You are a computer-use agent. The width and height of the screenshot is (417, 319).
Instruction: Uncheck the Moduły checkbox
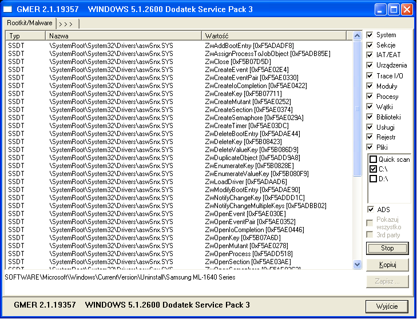coord(370,86)
